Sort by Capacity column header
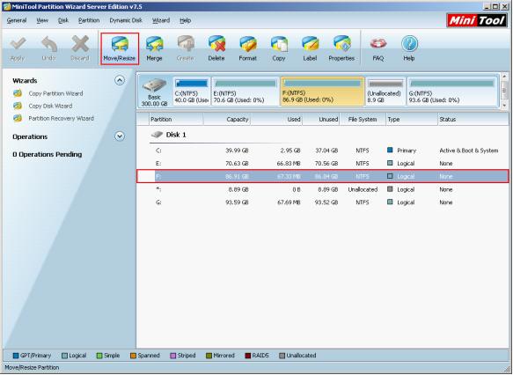The width and height of the screenshot is (513, 375). 227,120
